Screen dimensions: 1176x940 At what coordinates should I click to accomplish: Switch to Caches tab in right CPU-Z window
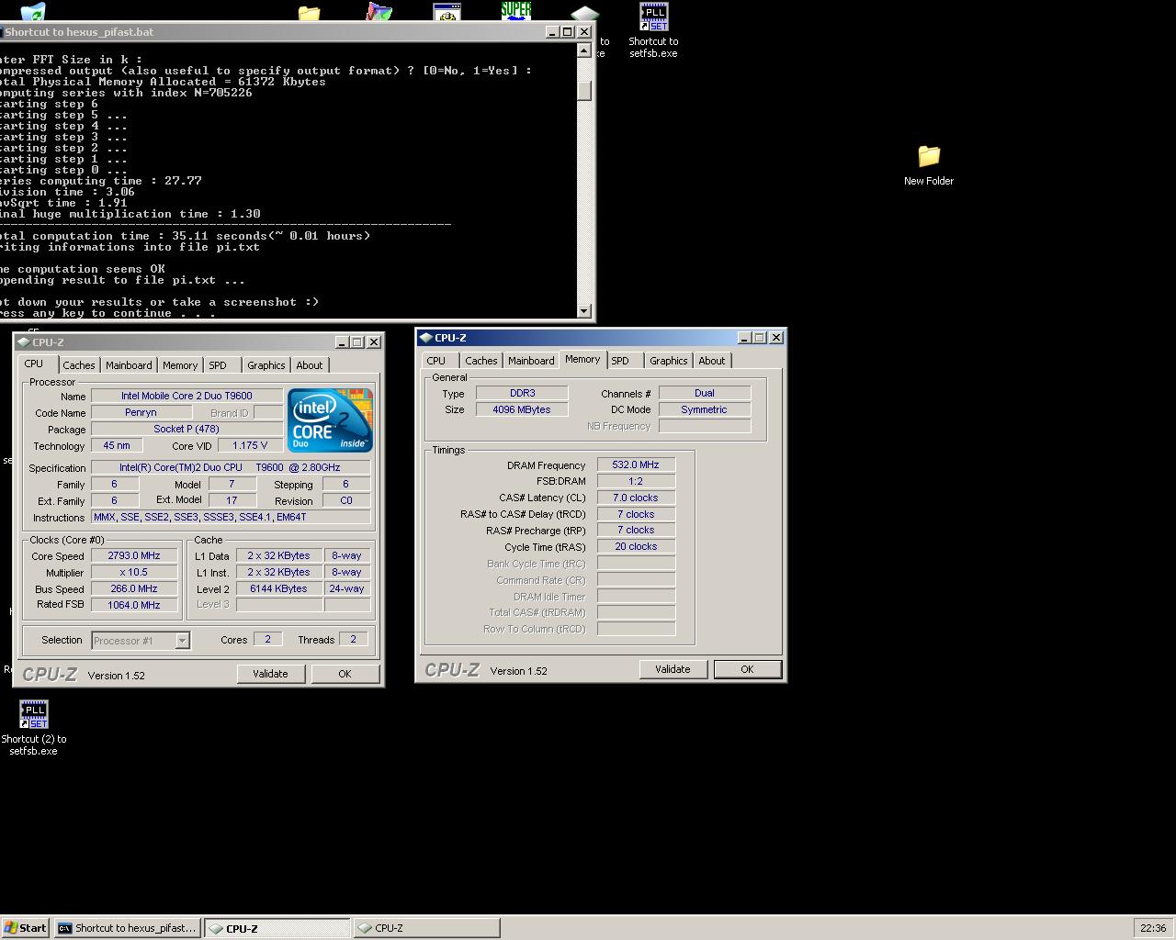click(481, 361)
